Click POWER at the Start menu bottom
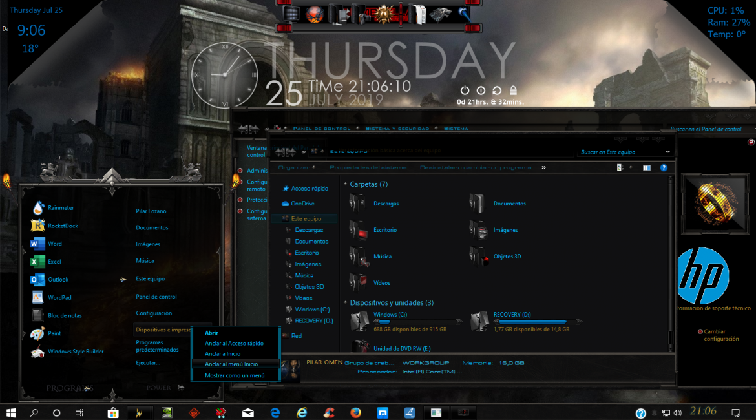 [x=158, y=388]
